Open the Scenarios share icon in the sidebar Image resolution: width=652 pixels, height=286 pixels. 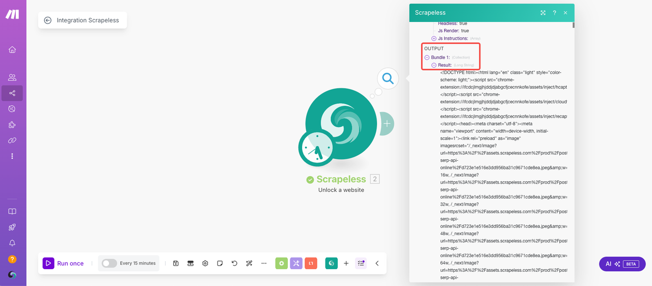12,93
